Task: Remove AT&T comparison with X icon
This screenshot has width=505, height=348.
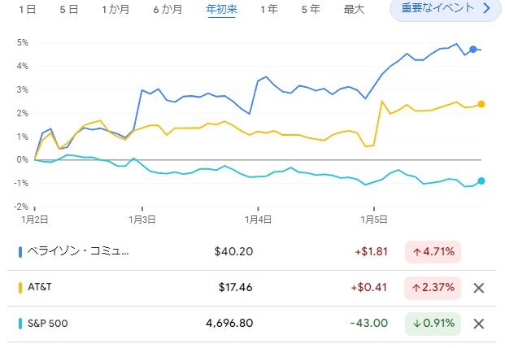Action: click(479, 288)
